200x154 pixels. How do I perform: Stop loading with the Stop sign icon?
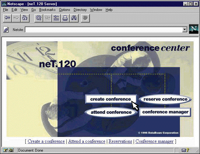pyautogui.click(x=85, y=18)
